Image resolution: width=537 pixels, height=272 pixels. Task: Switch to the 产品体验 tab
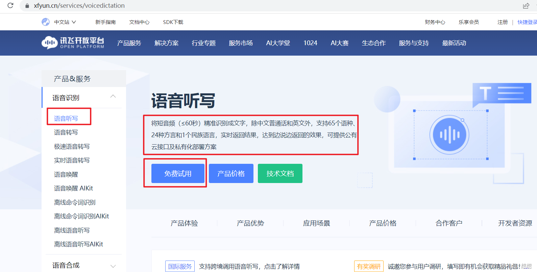[184, 223]
